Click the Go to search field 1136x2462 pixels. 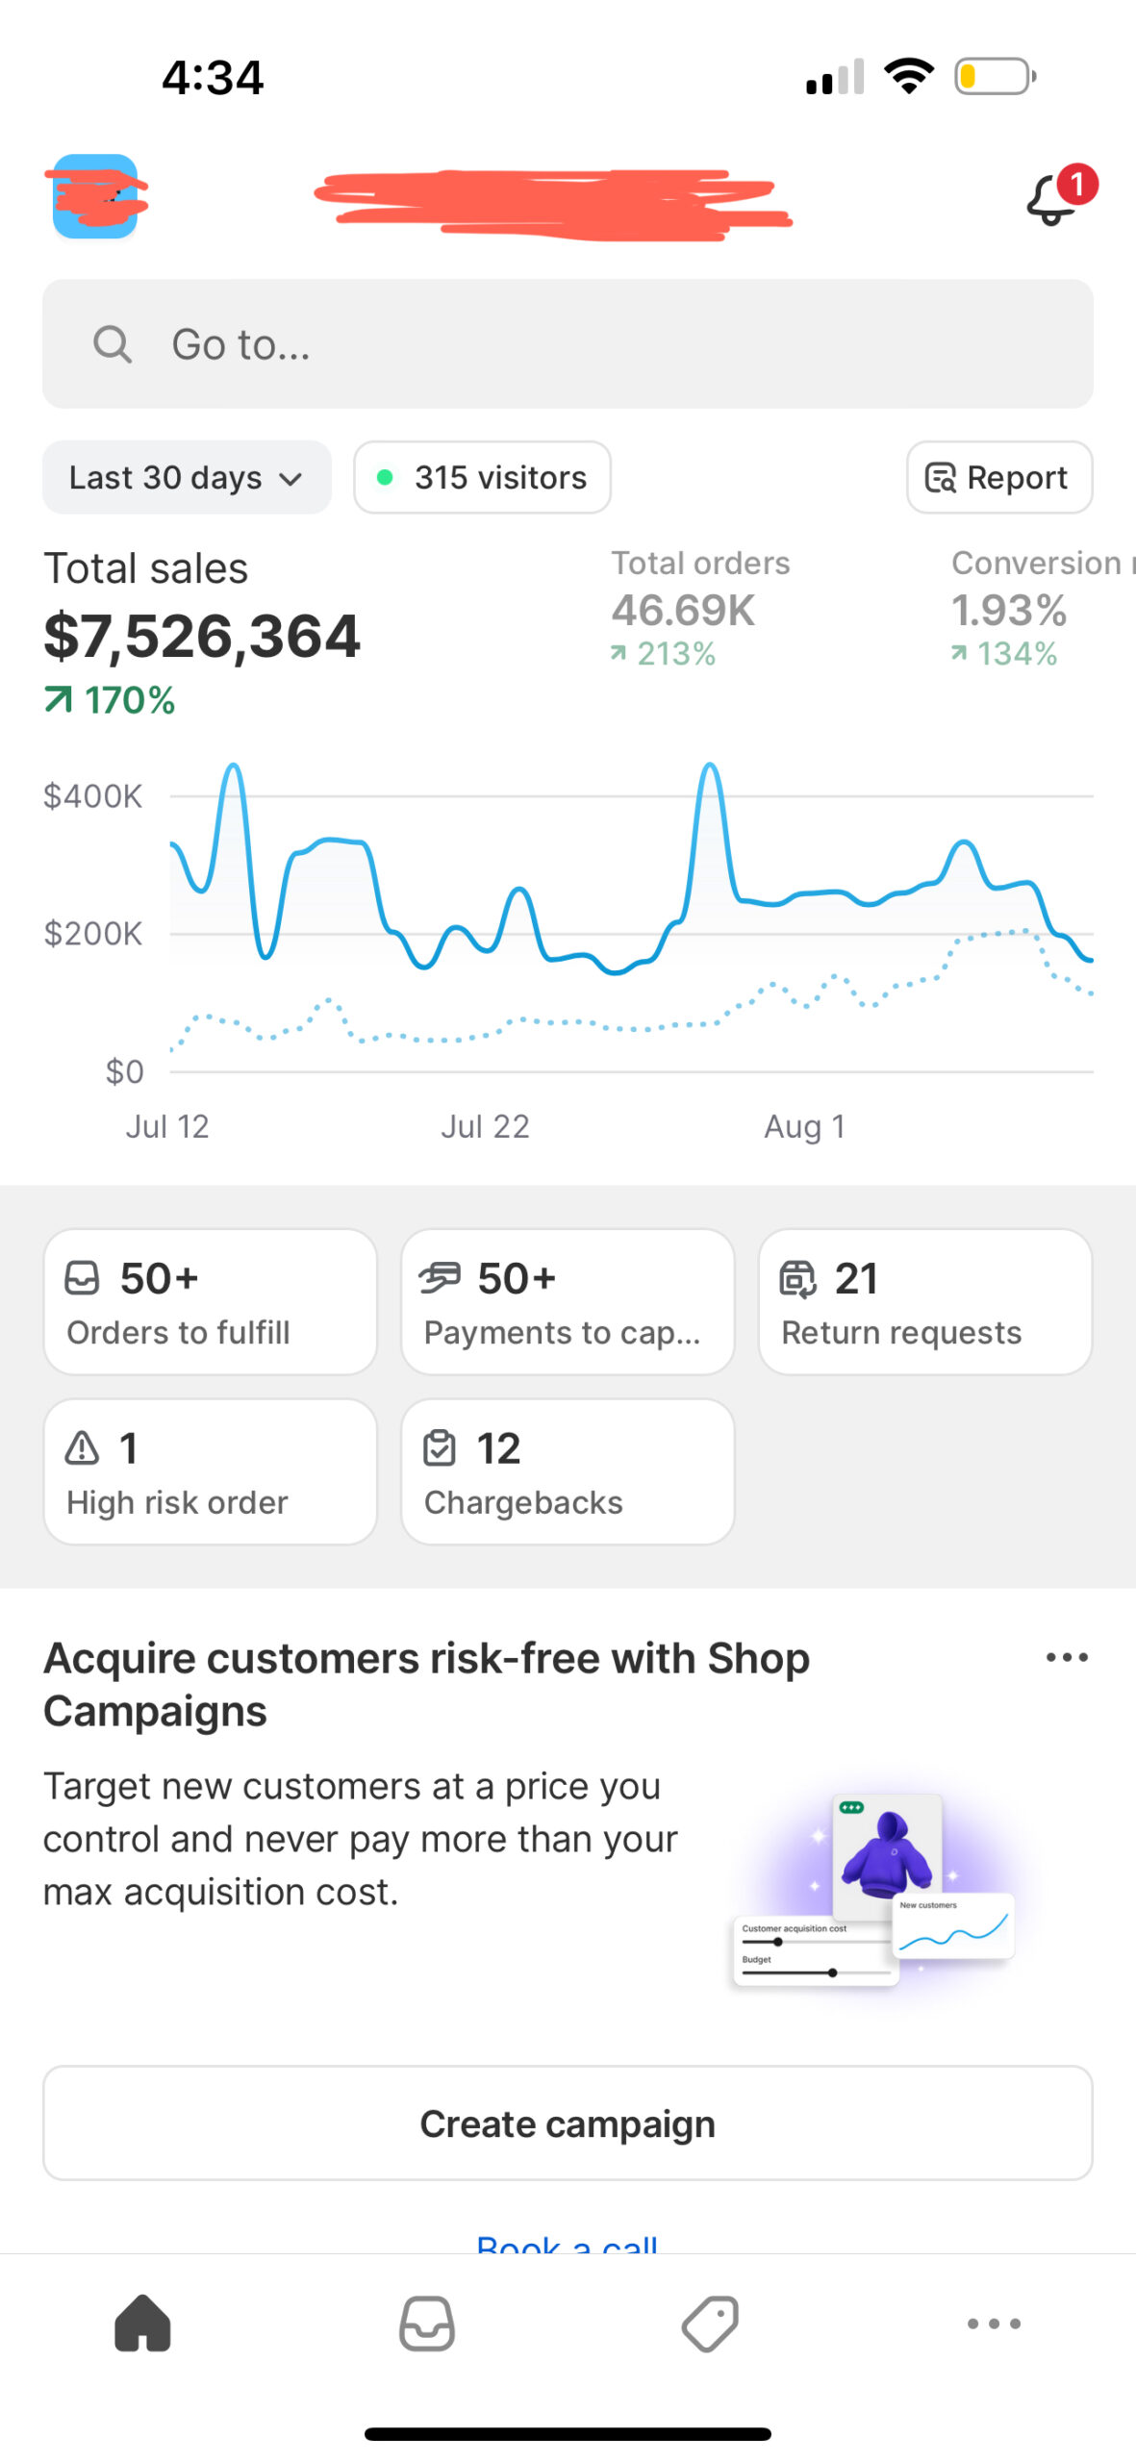coord(568,344)
